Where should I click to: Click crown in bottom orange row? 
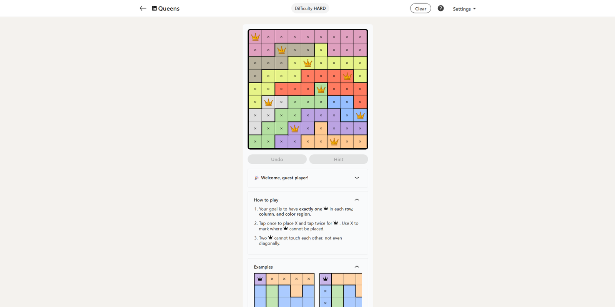click(x=334, y=142)
